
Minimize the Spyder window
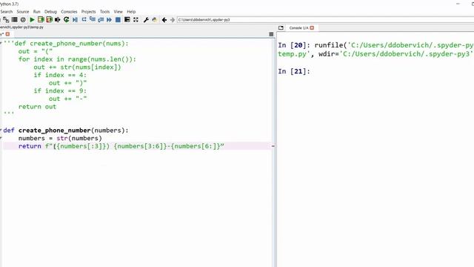coord(458,4)
